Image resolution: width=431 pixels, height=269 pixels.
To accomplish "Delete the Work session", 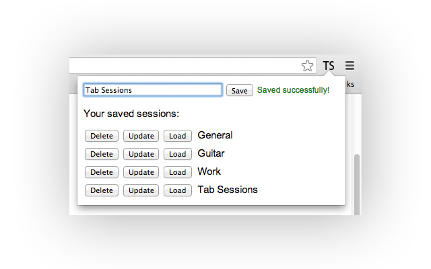I will (x=102, y=172).
